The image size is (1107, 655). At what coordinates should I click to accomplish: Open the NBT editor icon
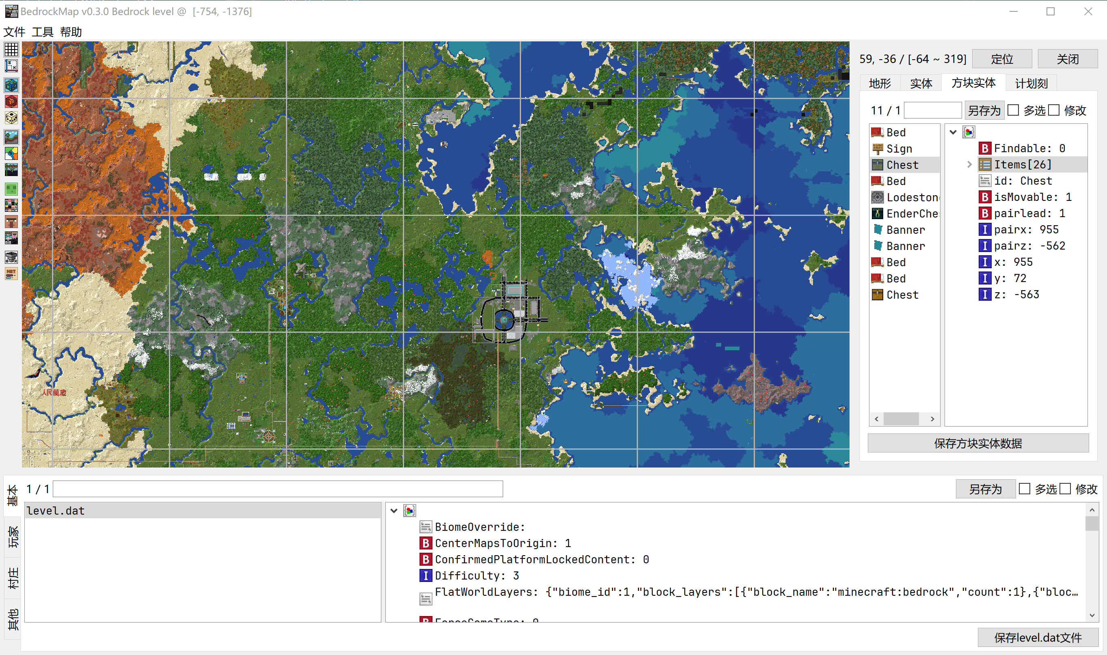11,273
